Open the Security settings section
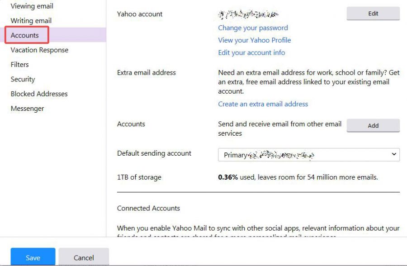This screenshot has height=266, width=407. pyautogui.click(x=23, y=79)
